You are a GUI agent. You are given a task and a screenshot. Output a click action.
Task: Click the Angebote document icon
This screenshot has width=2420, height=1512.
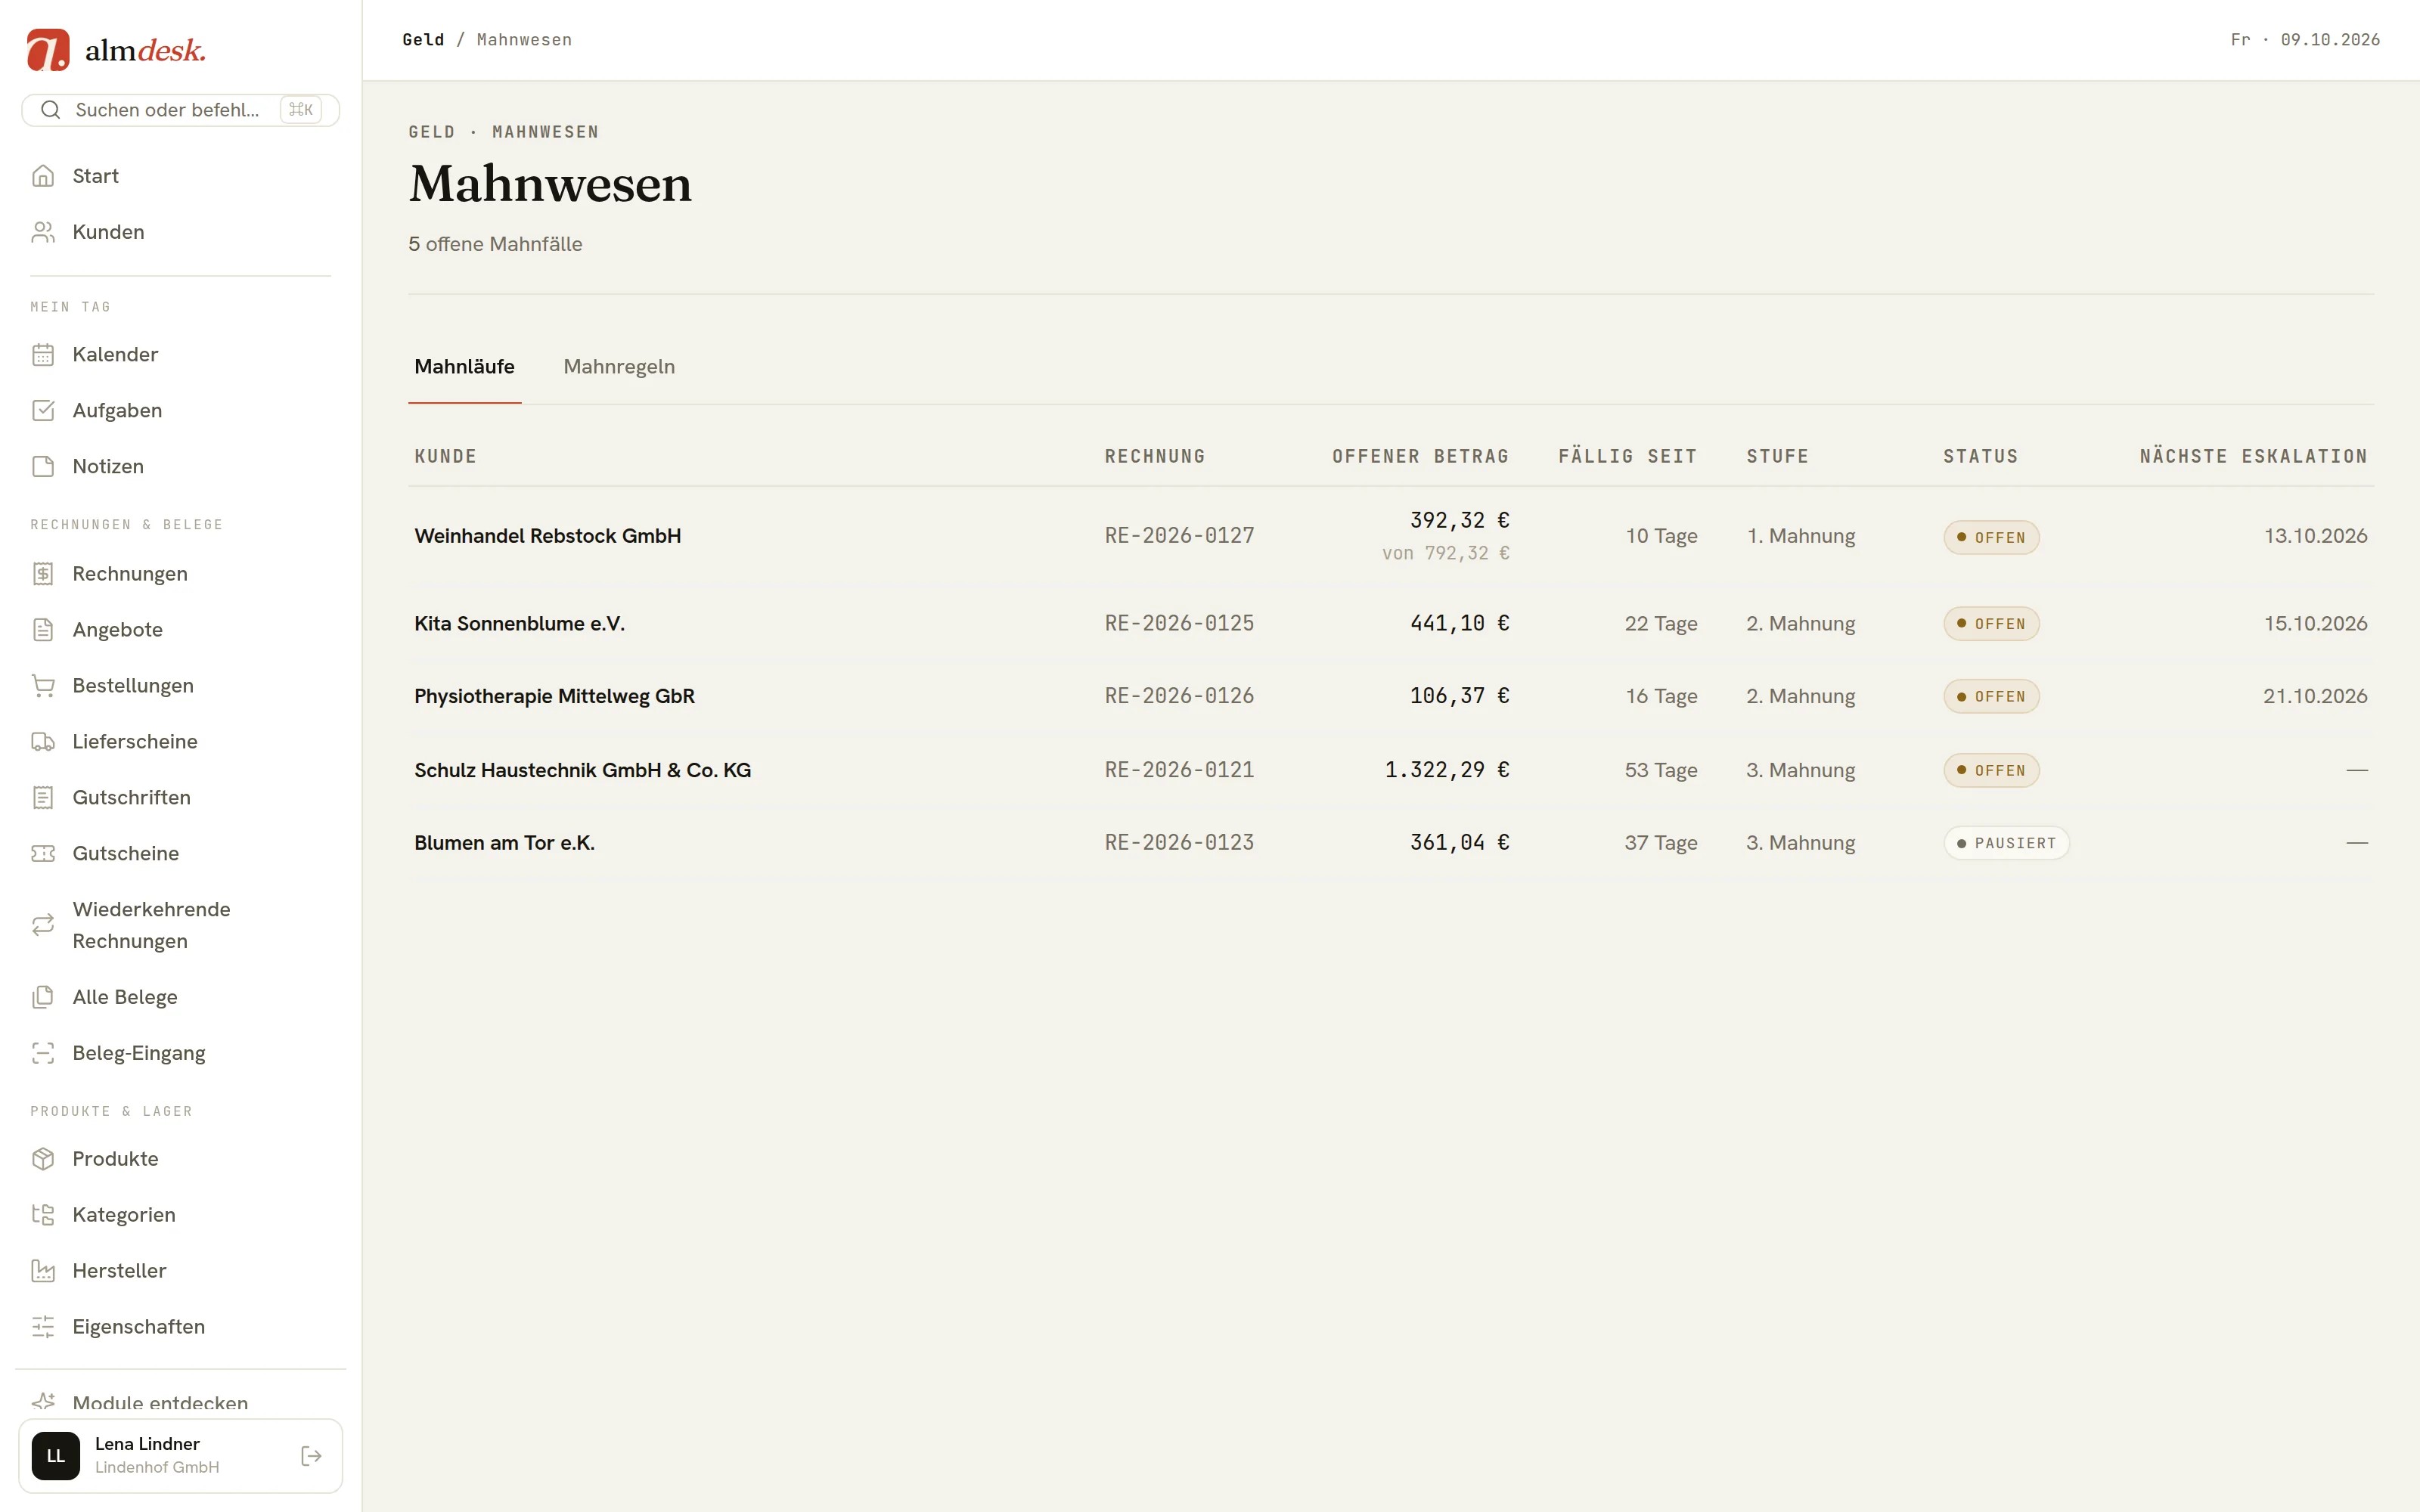(x=43, y=630)
